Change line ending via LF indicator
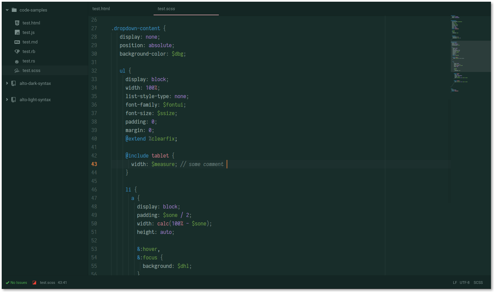Viewport: 494px width, 292px height. point(455,282)
